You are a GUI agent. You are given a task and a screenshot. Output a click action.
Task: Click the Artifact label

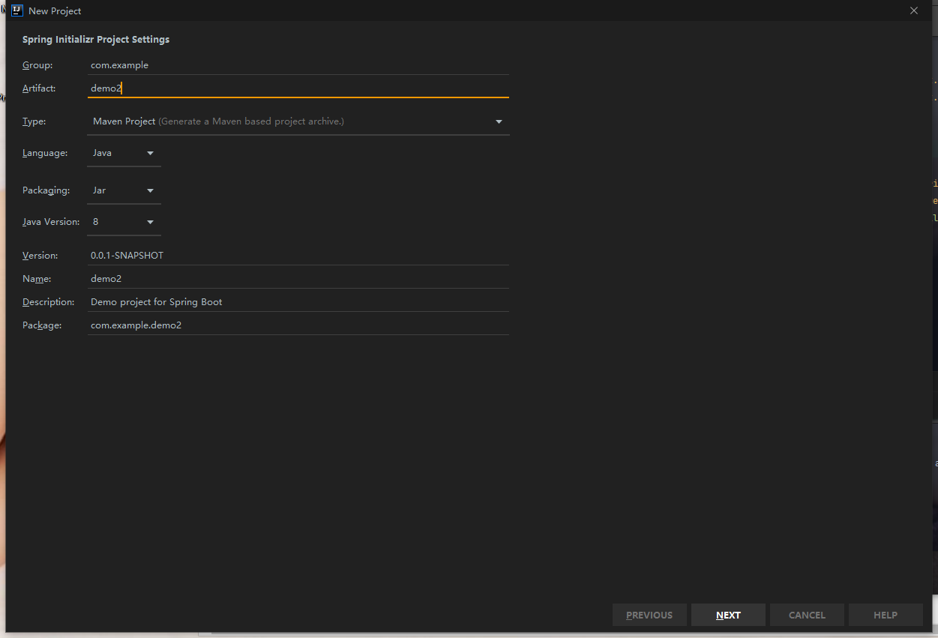39,88
